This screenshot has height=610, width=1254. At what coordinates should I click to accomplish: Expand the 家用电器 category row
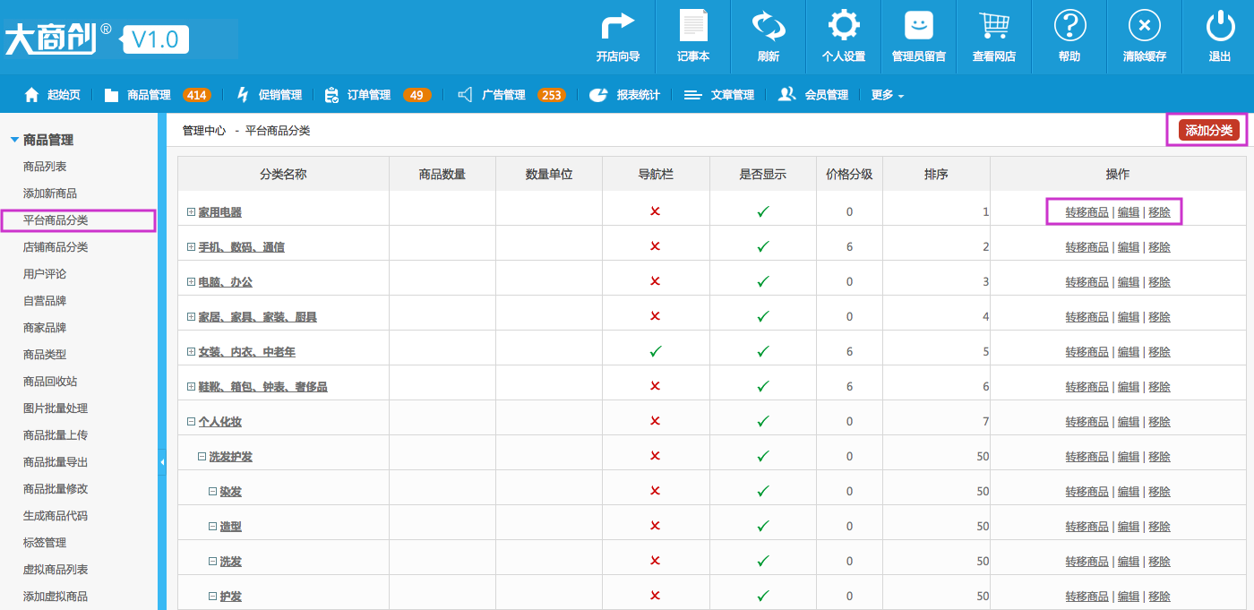pos(191,212)
